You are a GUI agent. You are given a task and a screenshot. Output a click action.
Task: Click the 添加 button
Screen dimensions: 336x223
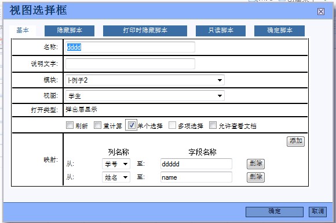pyautogui.click(x=295, y=141)
